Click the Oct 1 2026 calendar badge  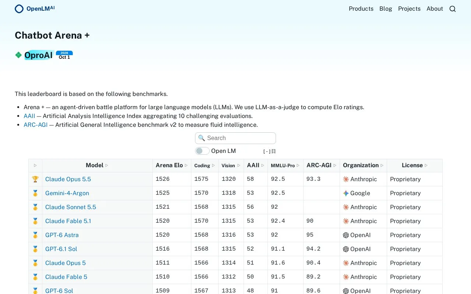pyautogui.click(x=64, y=55)
